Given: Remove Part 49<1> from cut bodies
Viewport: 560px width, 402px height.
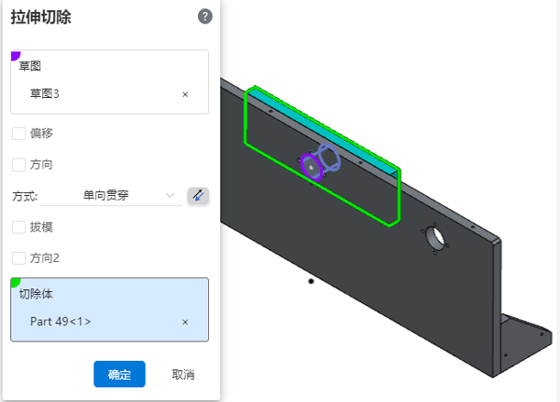Looking at the screenshot, I should [185, 322].
